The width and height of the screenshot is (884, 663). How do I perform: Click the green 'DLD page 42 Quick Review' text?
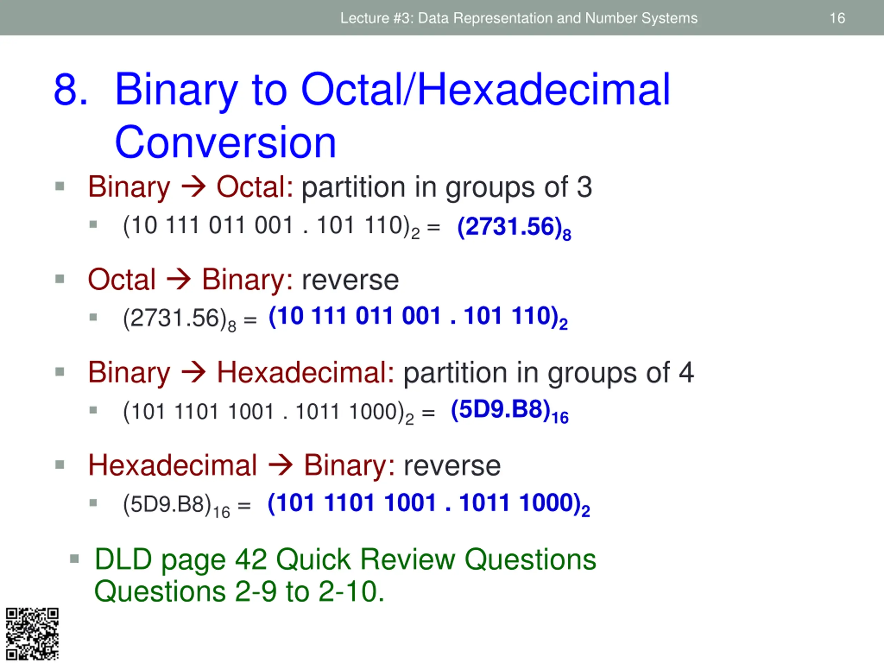click(345, 559)
